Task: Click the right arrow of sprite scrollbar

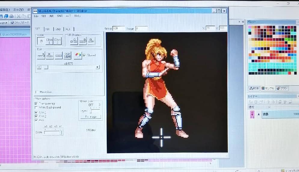Action: (x=97, y=67)
